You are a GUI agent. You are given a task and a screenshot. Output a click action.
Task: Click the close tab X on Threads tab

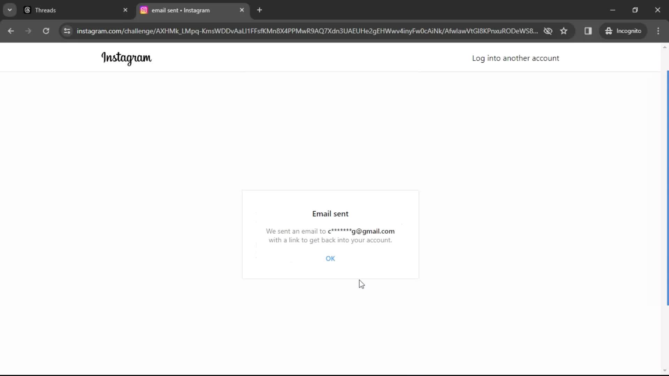125,10
